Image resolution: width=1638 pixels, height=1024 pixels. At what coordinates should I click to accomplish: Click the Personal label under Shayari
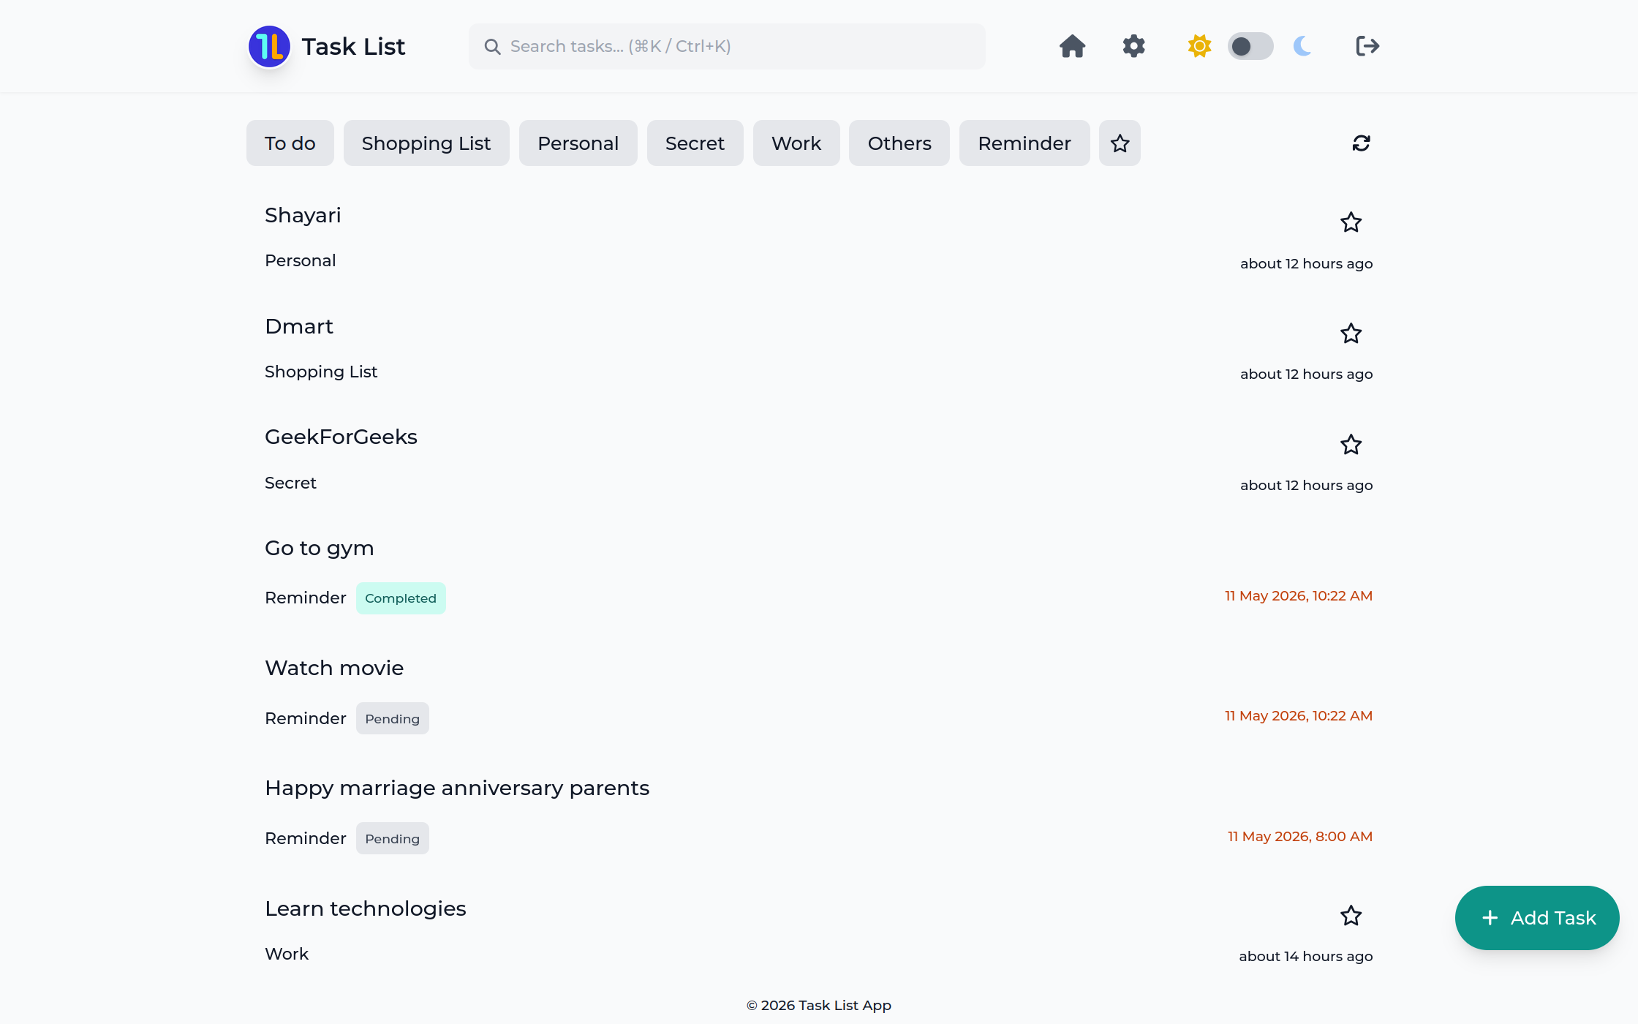pyautogui.click(x=301, y=260)
